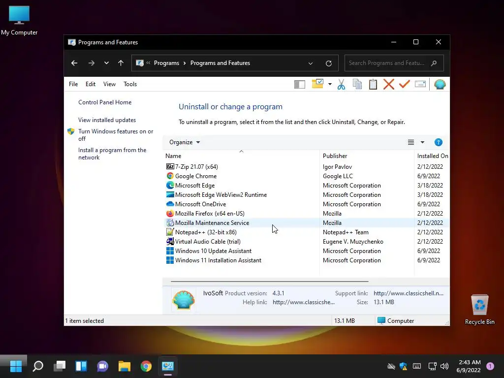Click the Paste clipboard toolbar icon
The width and height of the screenshot is (504, 378).
(373, 84)
